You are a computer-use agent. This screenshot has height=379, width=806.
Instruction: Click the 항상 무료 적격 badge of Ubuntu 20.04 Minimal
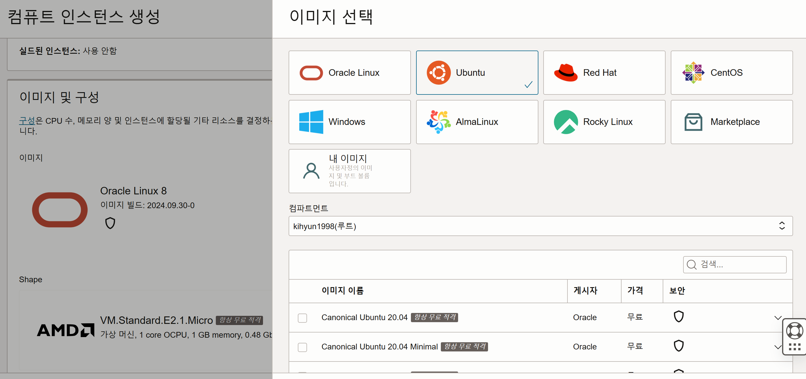point(464,347)
